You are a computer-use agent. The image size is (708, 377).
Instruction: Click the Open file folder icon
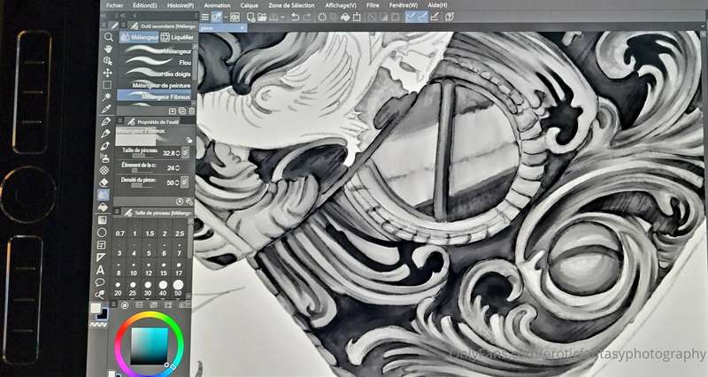coord(262,17)
